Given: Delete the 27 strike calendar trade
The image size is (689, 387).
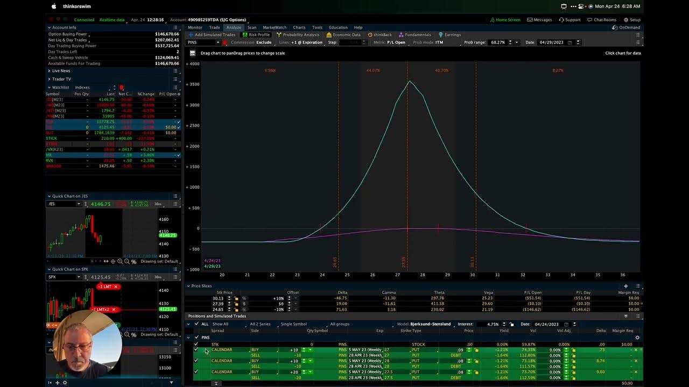Looking at the screenshot, I should [x=636, y=350].
